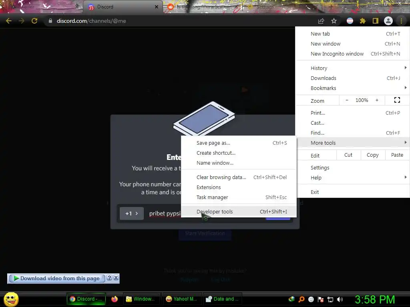Select Create shortcut... option
Viewport: 410px width, 307px height.
pos(239,153)
